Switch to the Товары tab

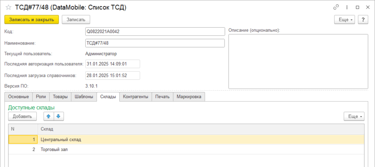tap(60, 97)
